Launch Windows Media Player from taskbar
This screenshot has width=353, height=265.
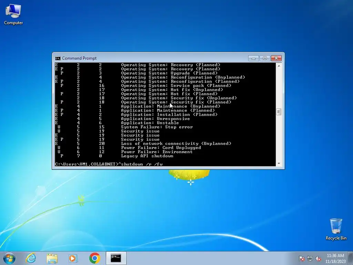pyautogui.click(x=73, y=258)
